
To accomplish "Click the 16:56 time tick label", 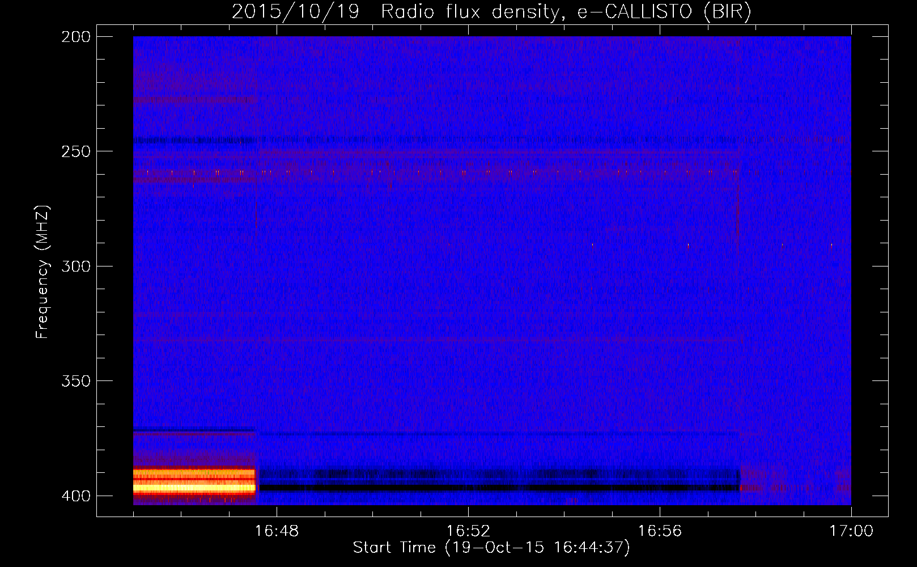I will pos(660,531).
